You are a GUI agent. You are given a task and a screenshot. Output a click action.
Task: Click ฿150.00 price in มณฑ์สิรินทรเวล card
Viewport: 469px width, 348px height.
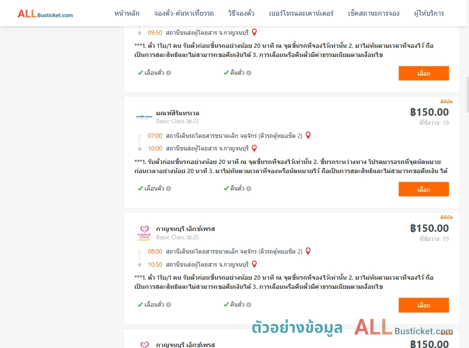click(x=429, y=112)
